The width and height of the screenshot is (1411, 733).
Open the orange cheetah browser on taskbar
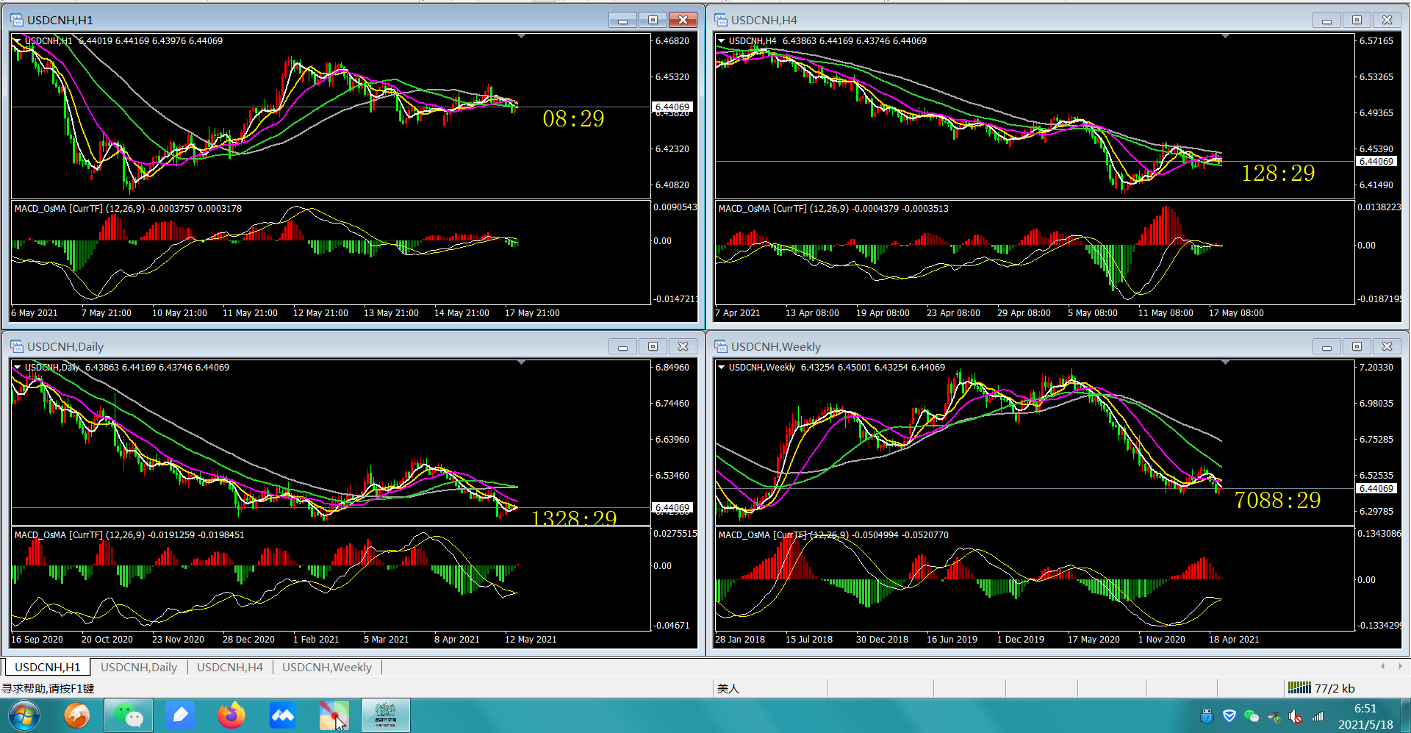tap(76, 715)
